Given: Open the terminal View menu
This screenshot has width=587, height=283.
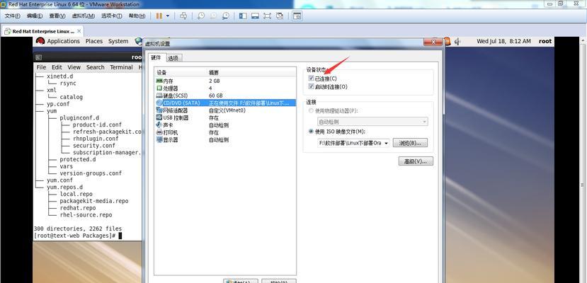Looking at the screenshot, I should pos(74,67).
